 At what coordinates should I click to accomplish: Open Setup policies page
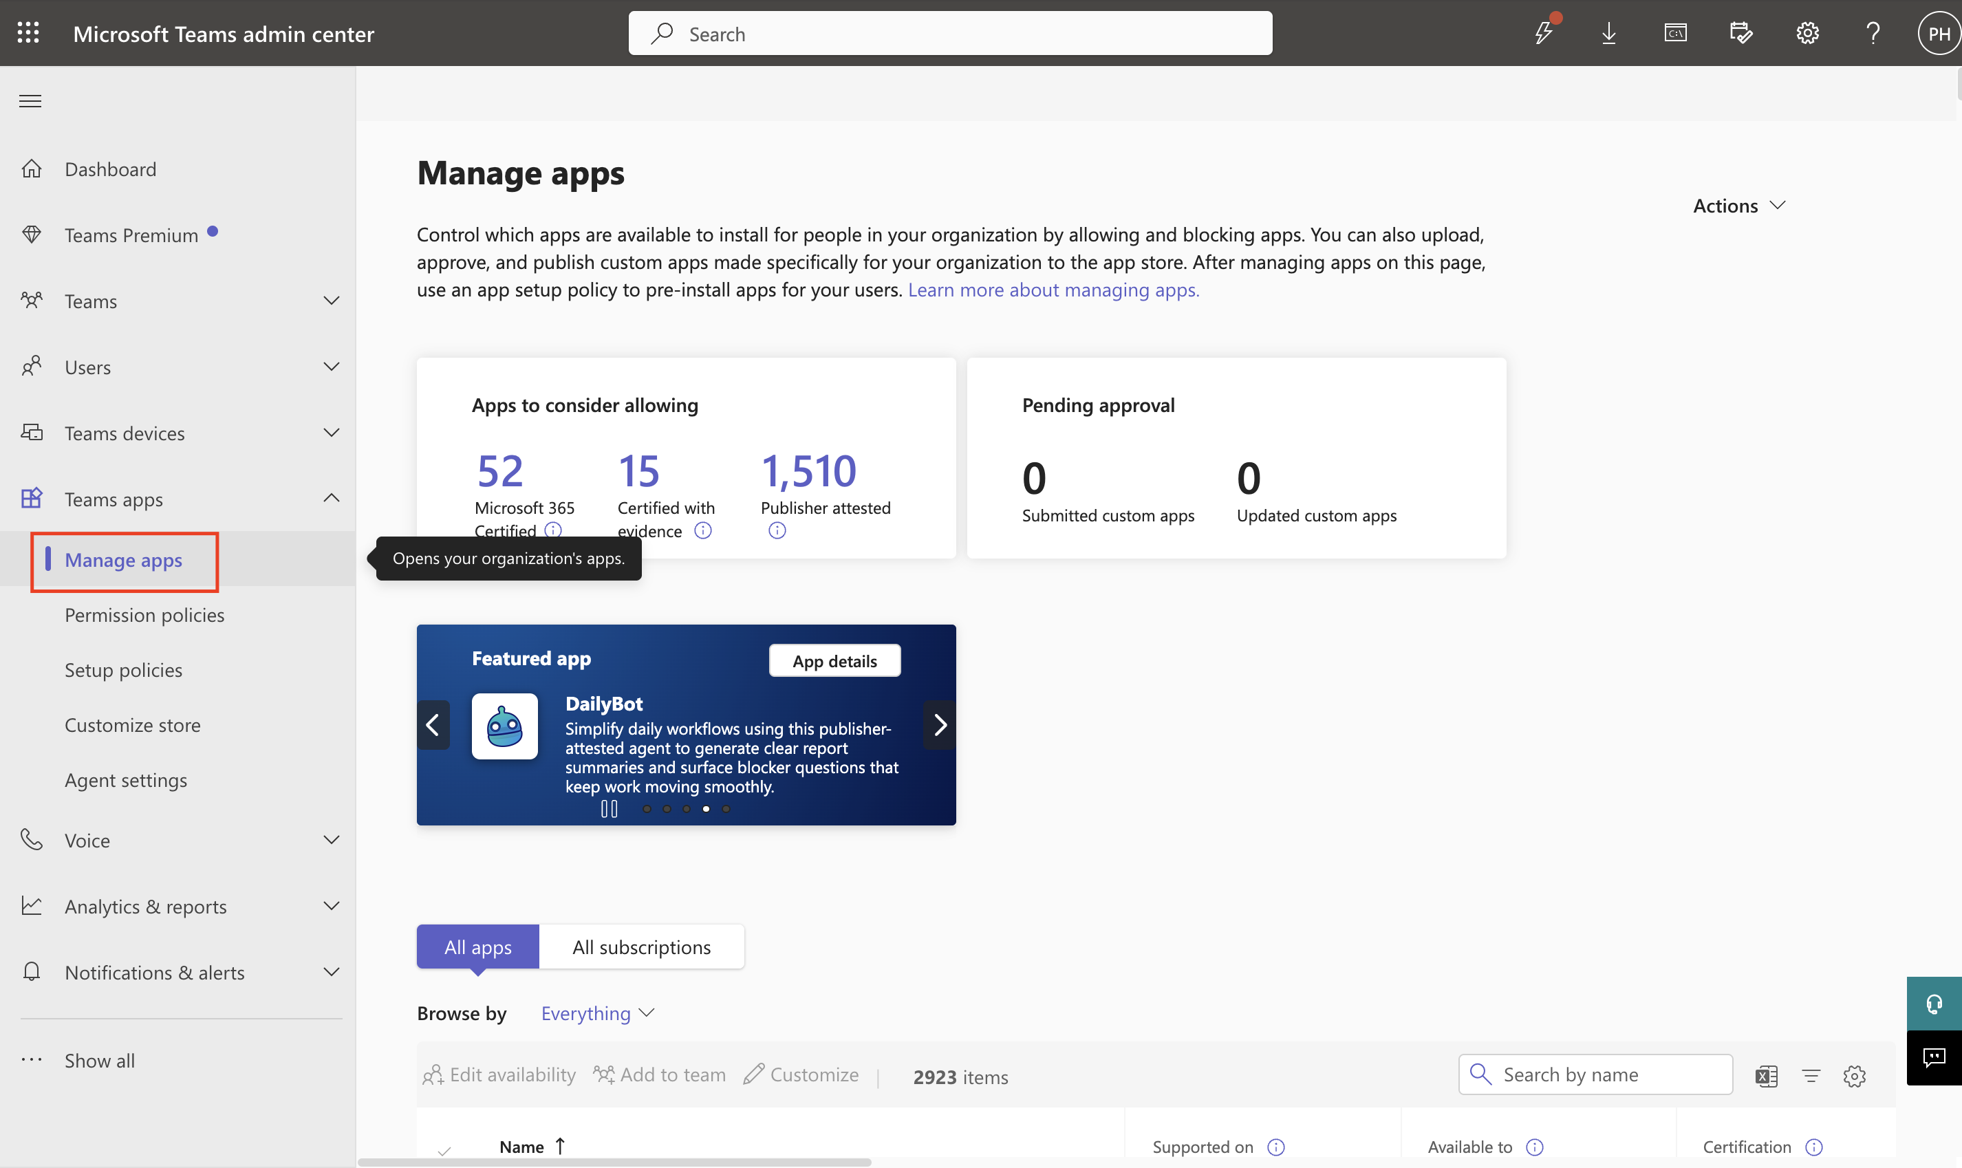[124, 670]
